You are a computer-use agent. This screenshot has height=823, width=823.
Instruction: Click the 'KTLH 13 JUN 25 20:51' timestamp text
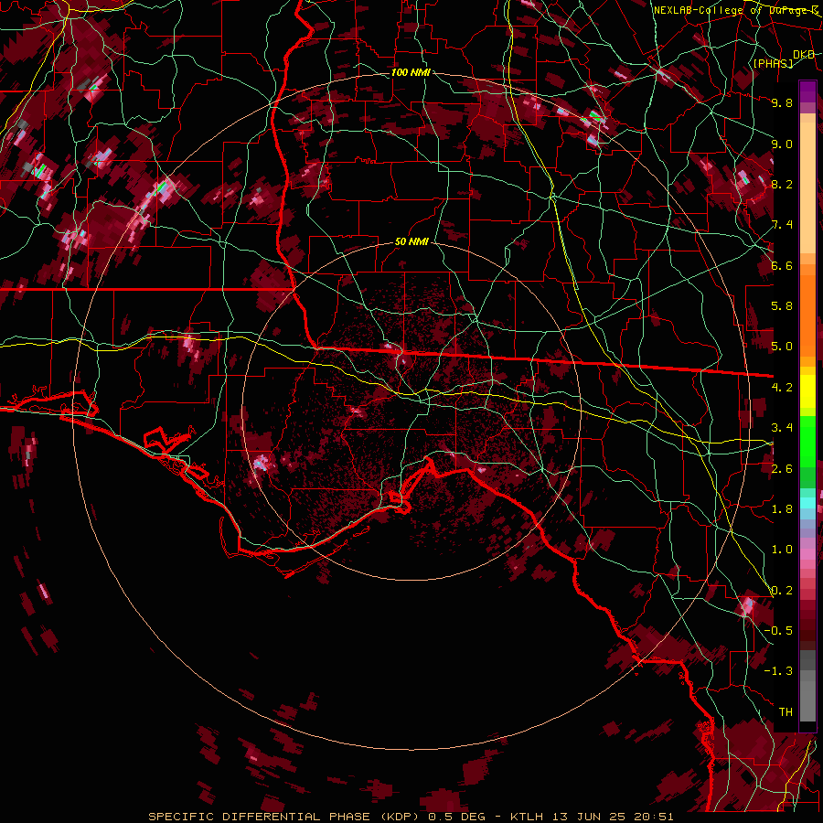pyautogui.click(x=592, y=817)
